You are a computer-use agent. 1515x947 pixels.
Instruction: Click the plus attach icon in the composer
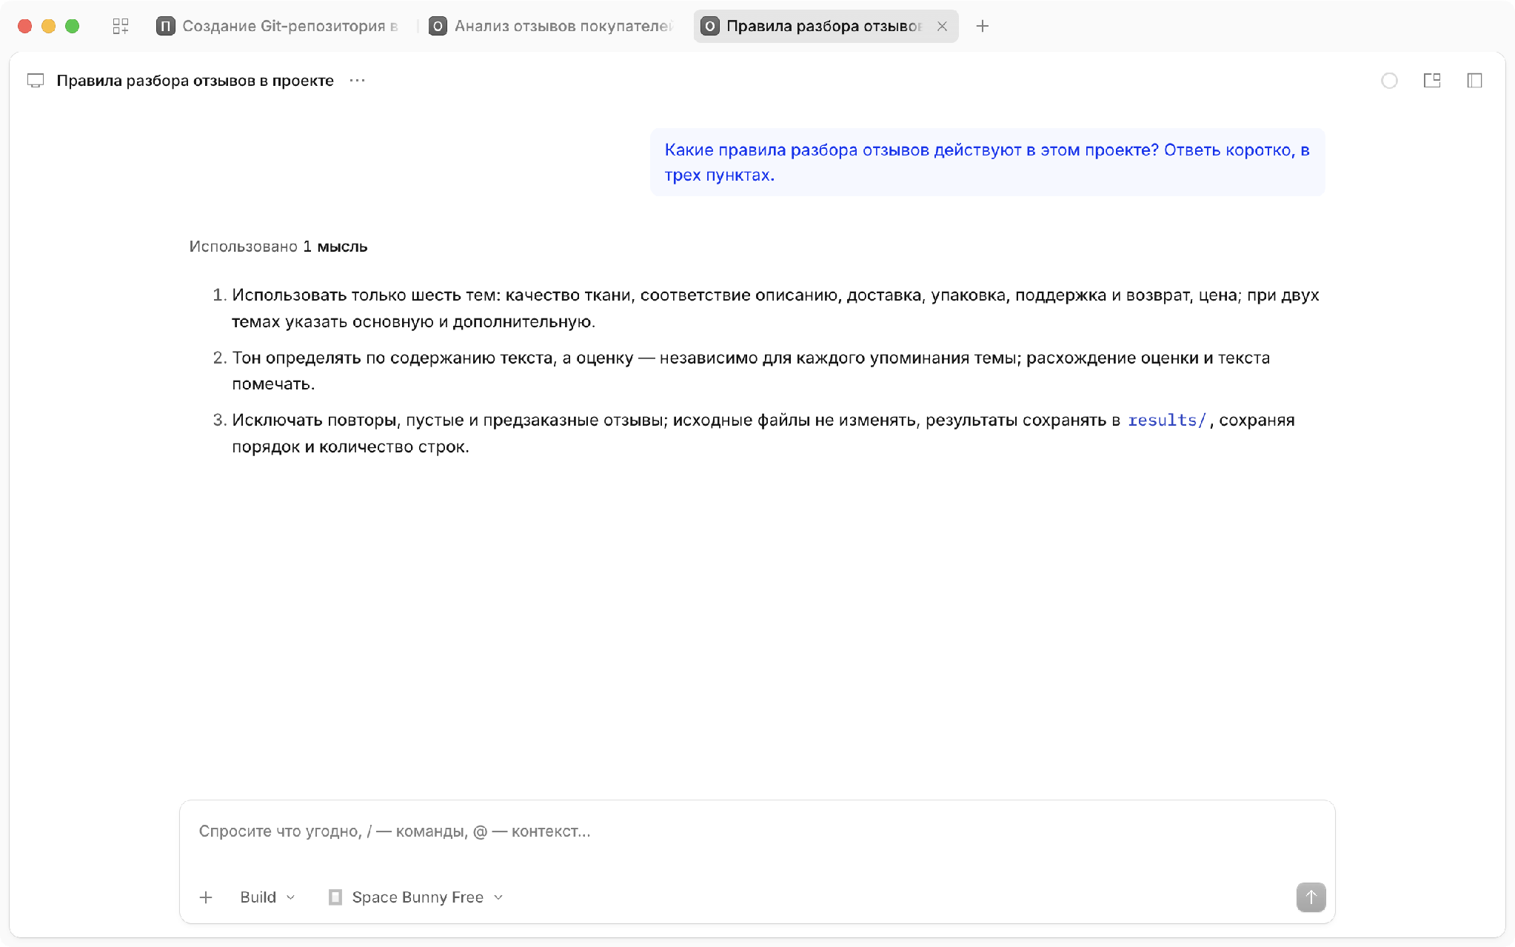click(206, 897)
